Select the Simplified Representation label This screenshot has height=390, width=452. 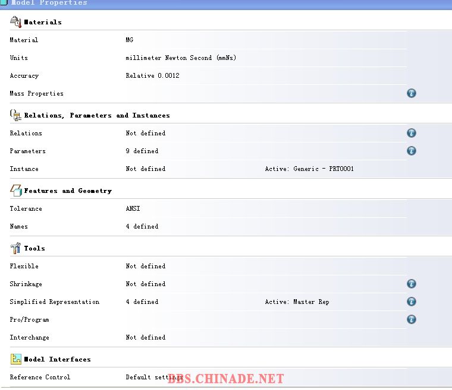[x=55, y=302]
